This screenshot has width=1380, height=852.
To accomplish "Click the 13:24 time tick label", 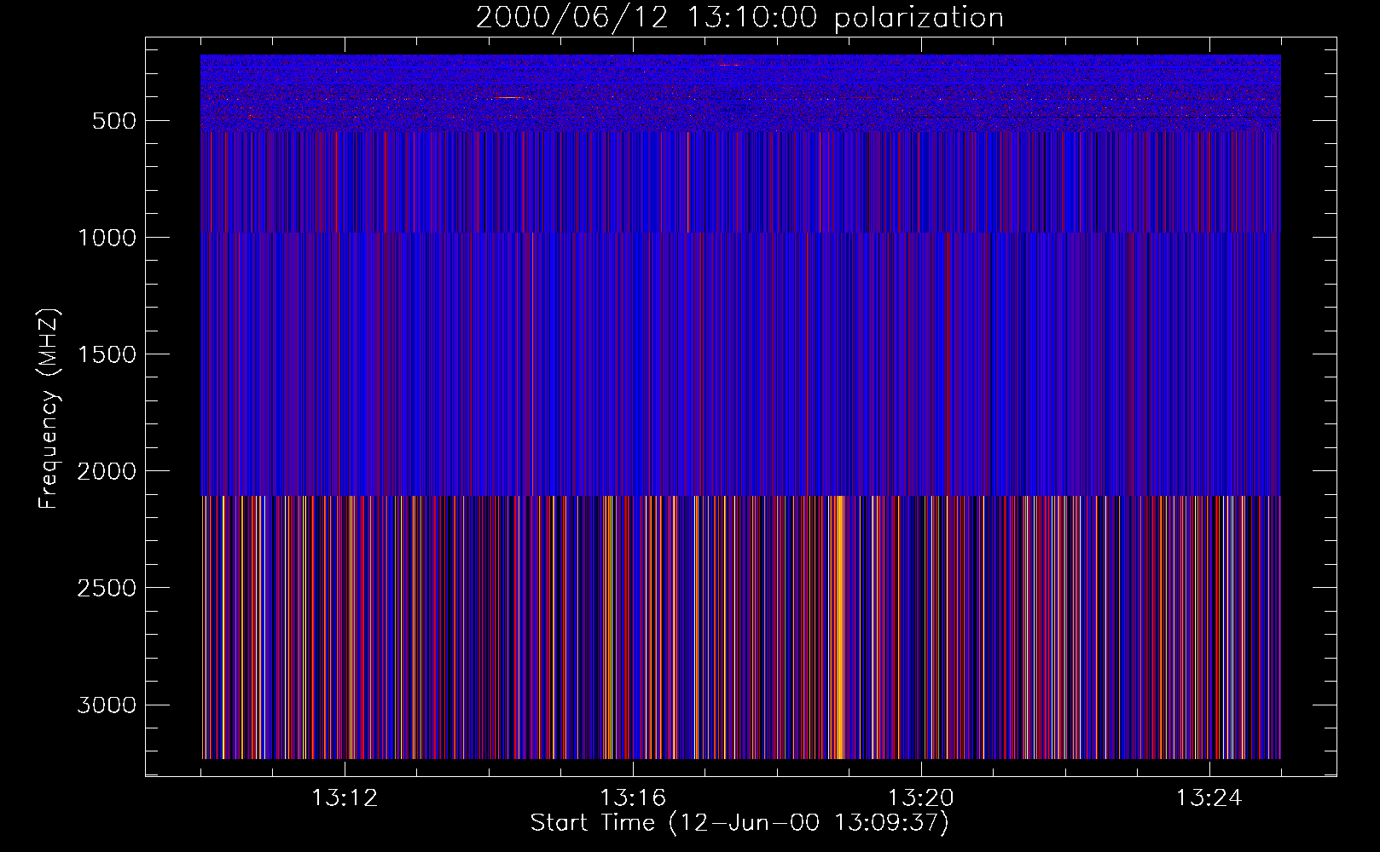I will point(1209,798).
